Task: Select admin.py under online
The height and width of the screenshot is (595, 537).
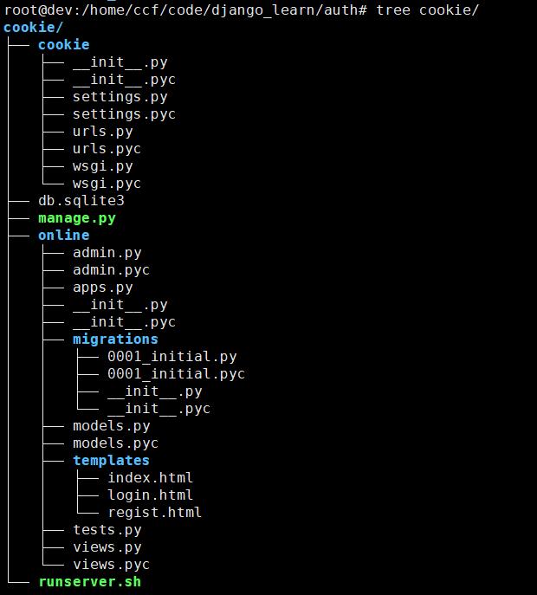Action: coord(107,253)
